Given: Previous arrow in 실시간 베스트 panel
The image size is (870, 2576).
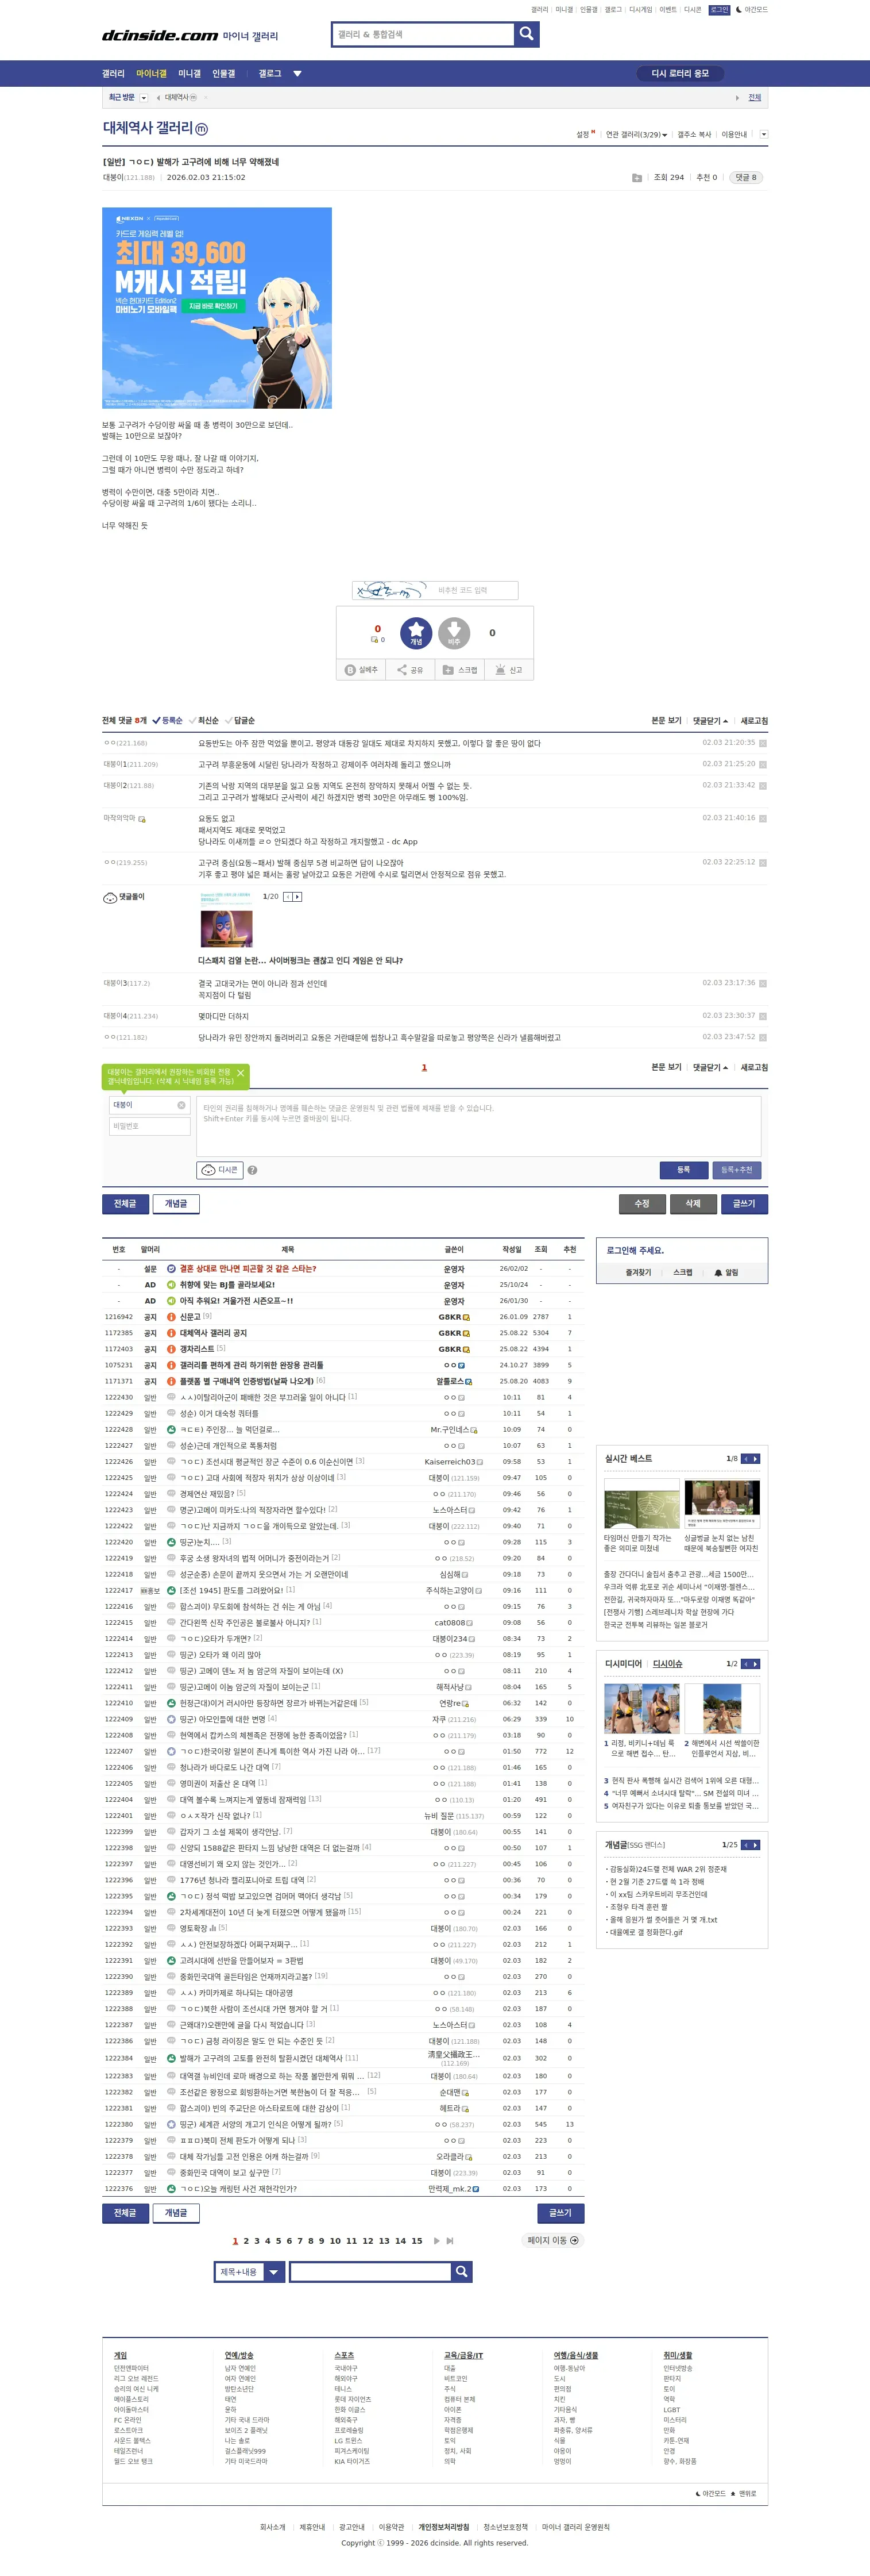Looking at the screenshot, I should point(746,1459).
